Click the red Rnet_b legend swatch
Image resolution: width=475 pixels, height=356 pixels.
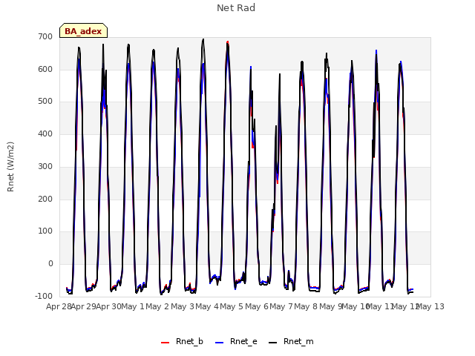(x=165, y=343)
